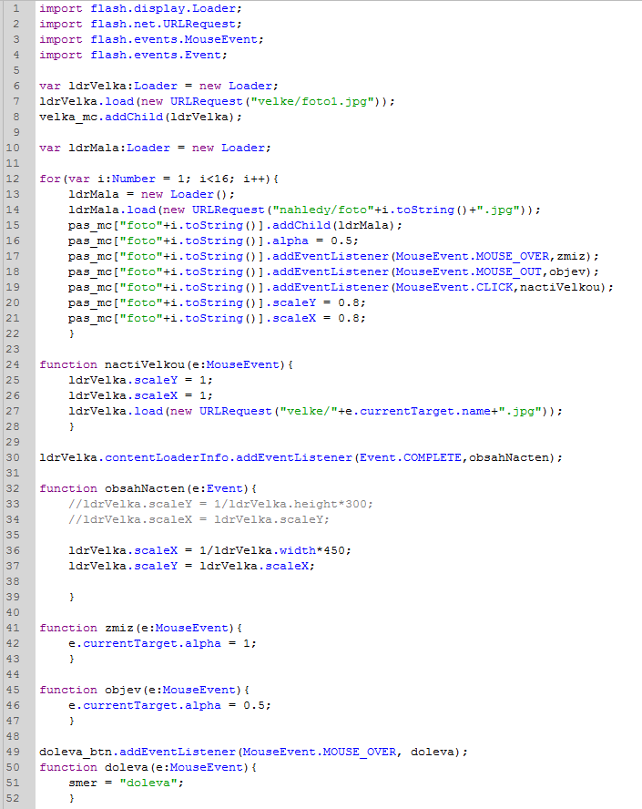The width and height of the screenshot is (642, 809).
Task: Click 'ldrVelka.scaleY = ldrVelka.scaleX' on line 37
Action: pos(189,566)
